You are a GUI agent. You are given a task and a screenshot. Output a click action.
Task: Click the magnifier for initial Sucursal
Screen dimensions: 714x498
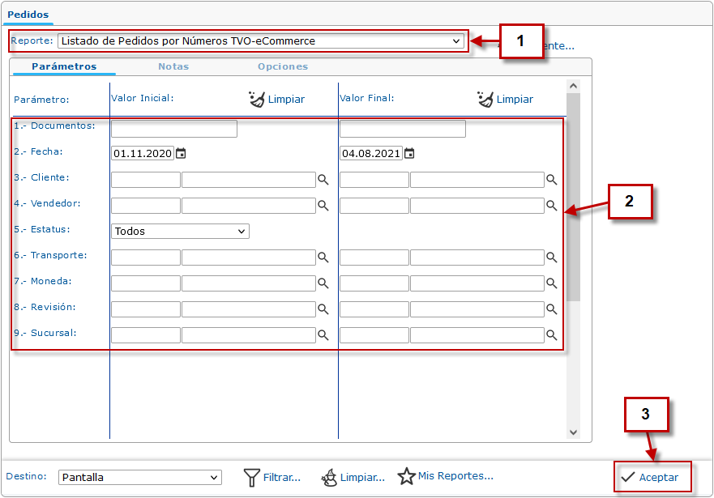[x=323, y=335]
